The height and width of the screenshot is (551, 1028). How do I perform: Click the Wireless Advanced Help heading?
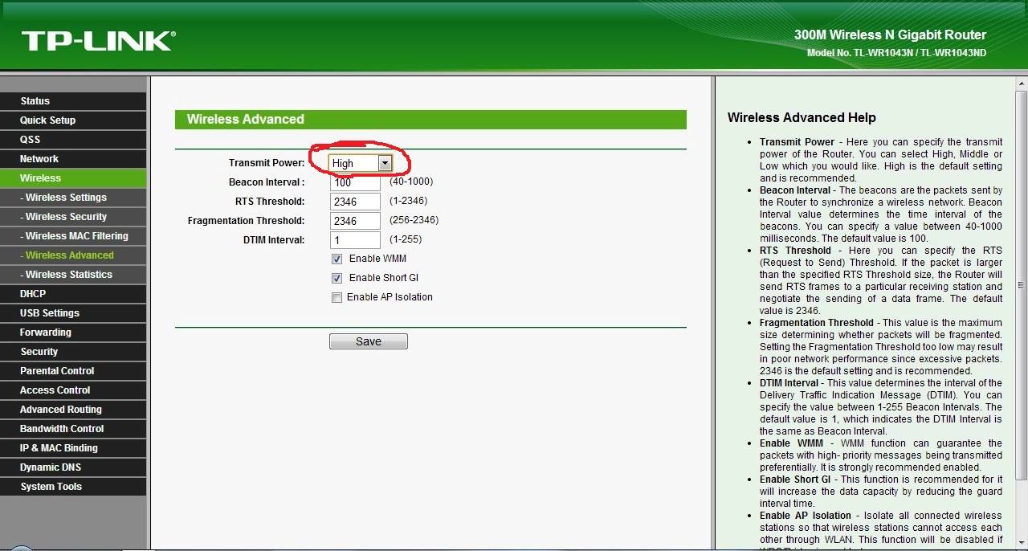pos(802,117)
